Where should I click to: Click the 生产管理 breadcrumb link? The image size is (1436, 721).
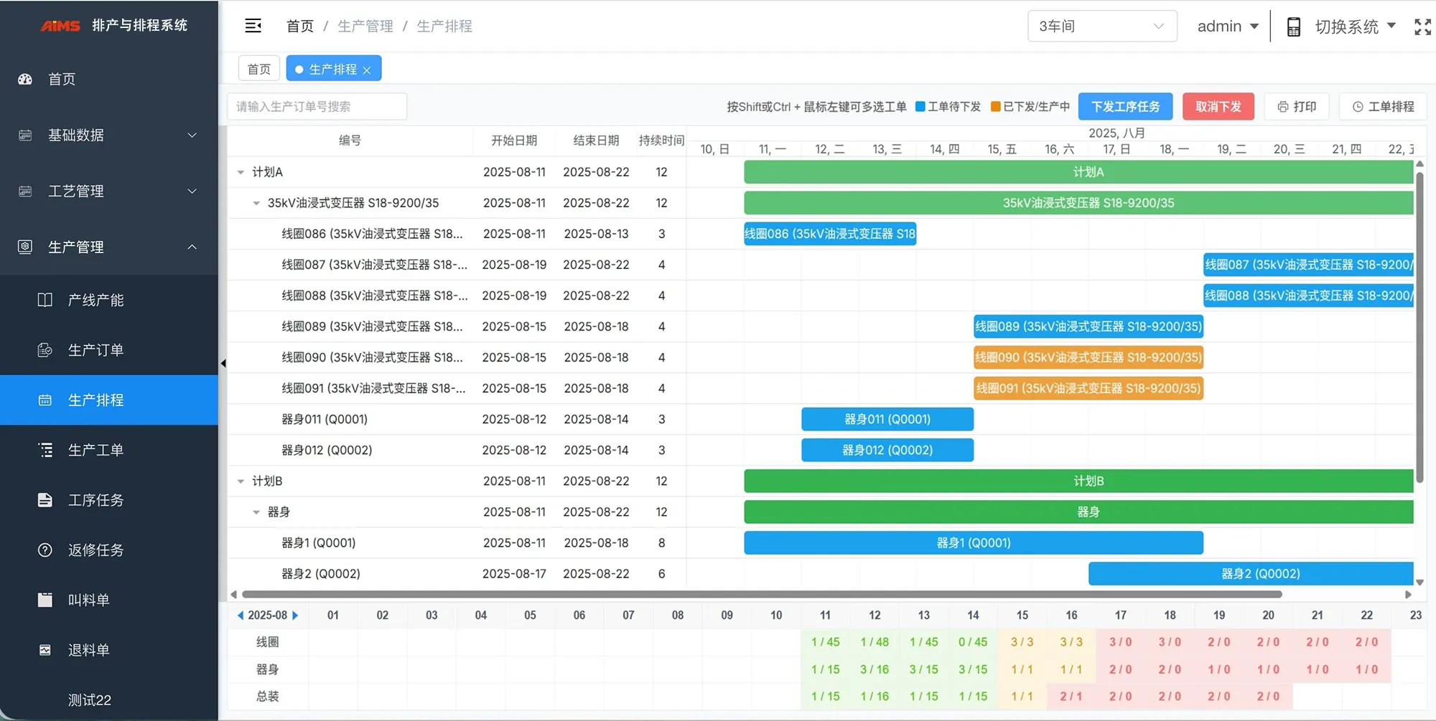365,26
